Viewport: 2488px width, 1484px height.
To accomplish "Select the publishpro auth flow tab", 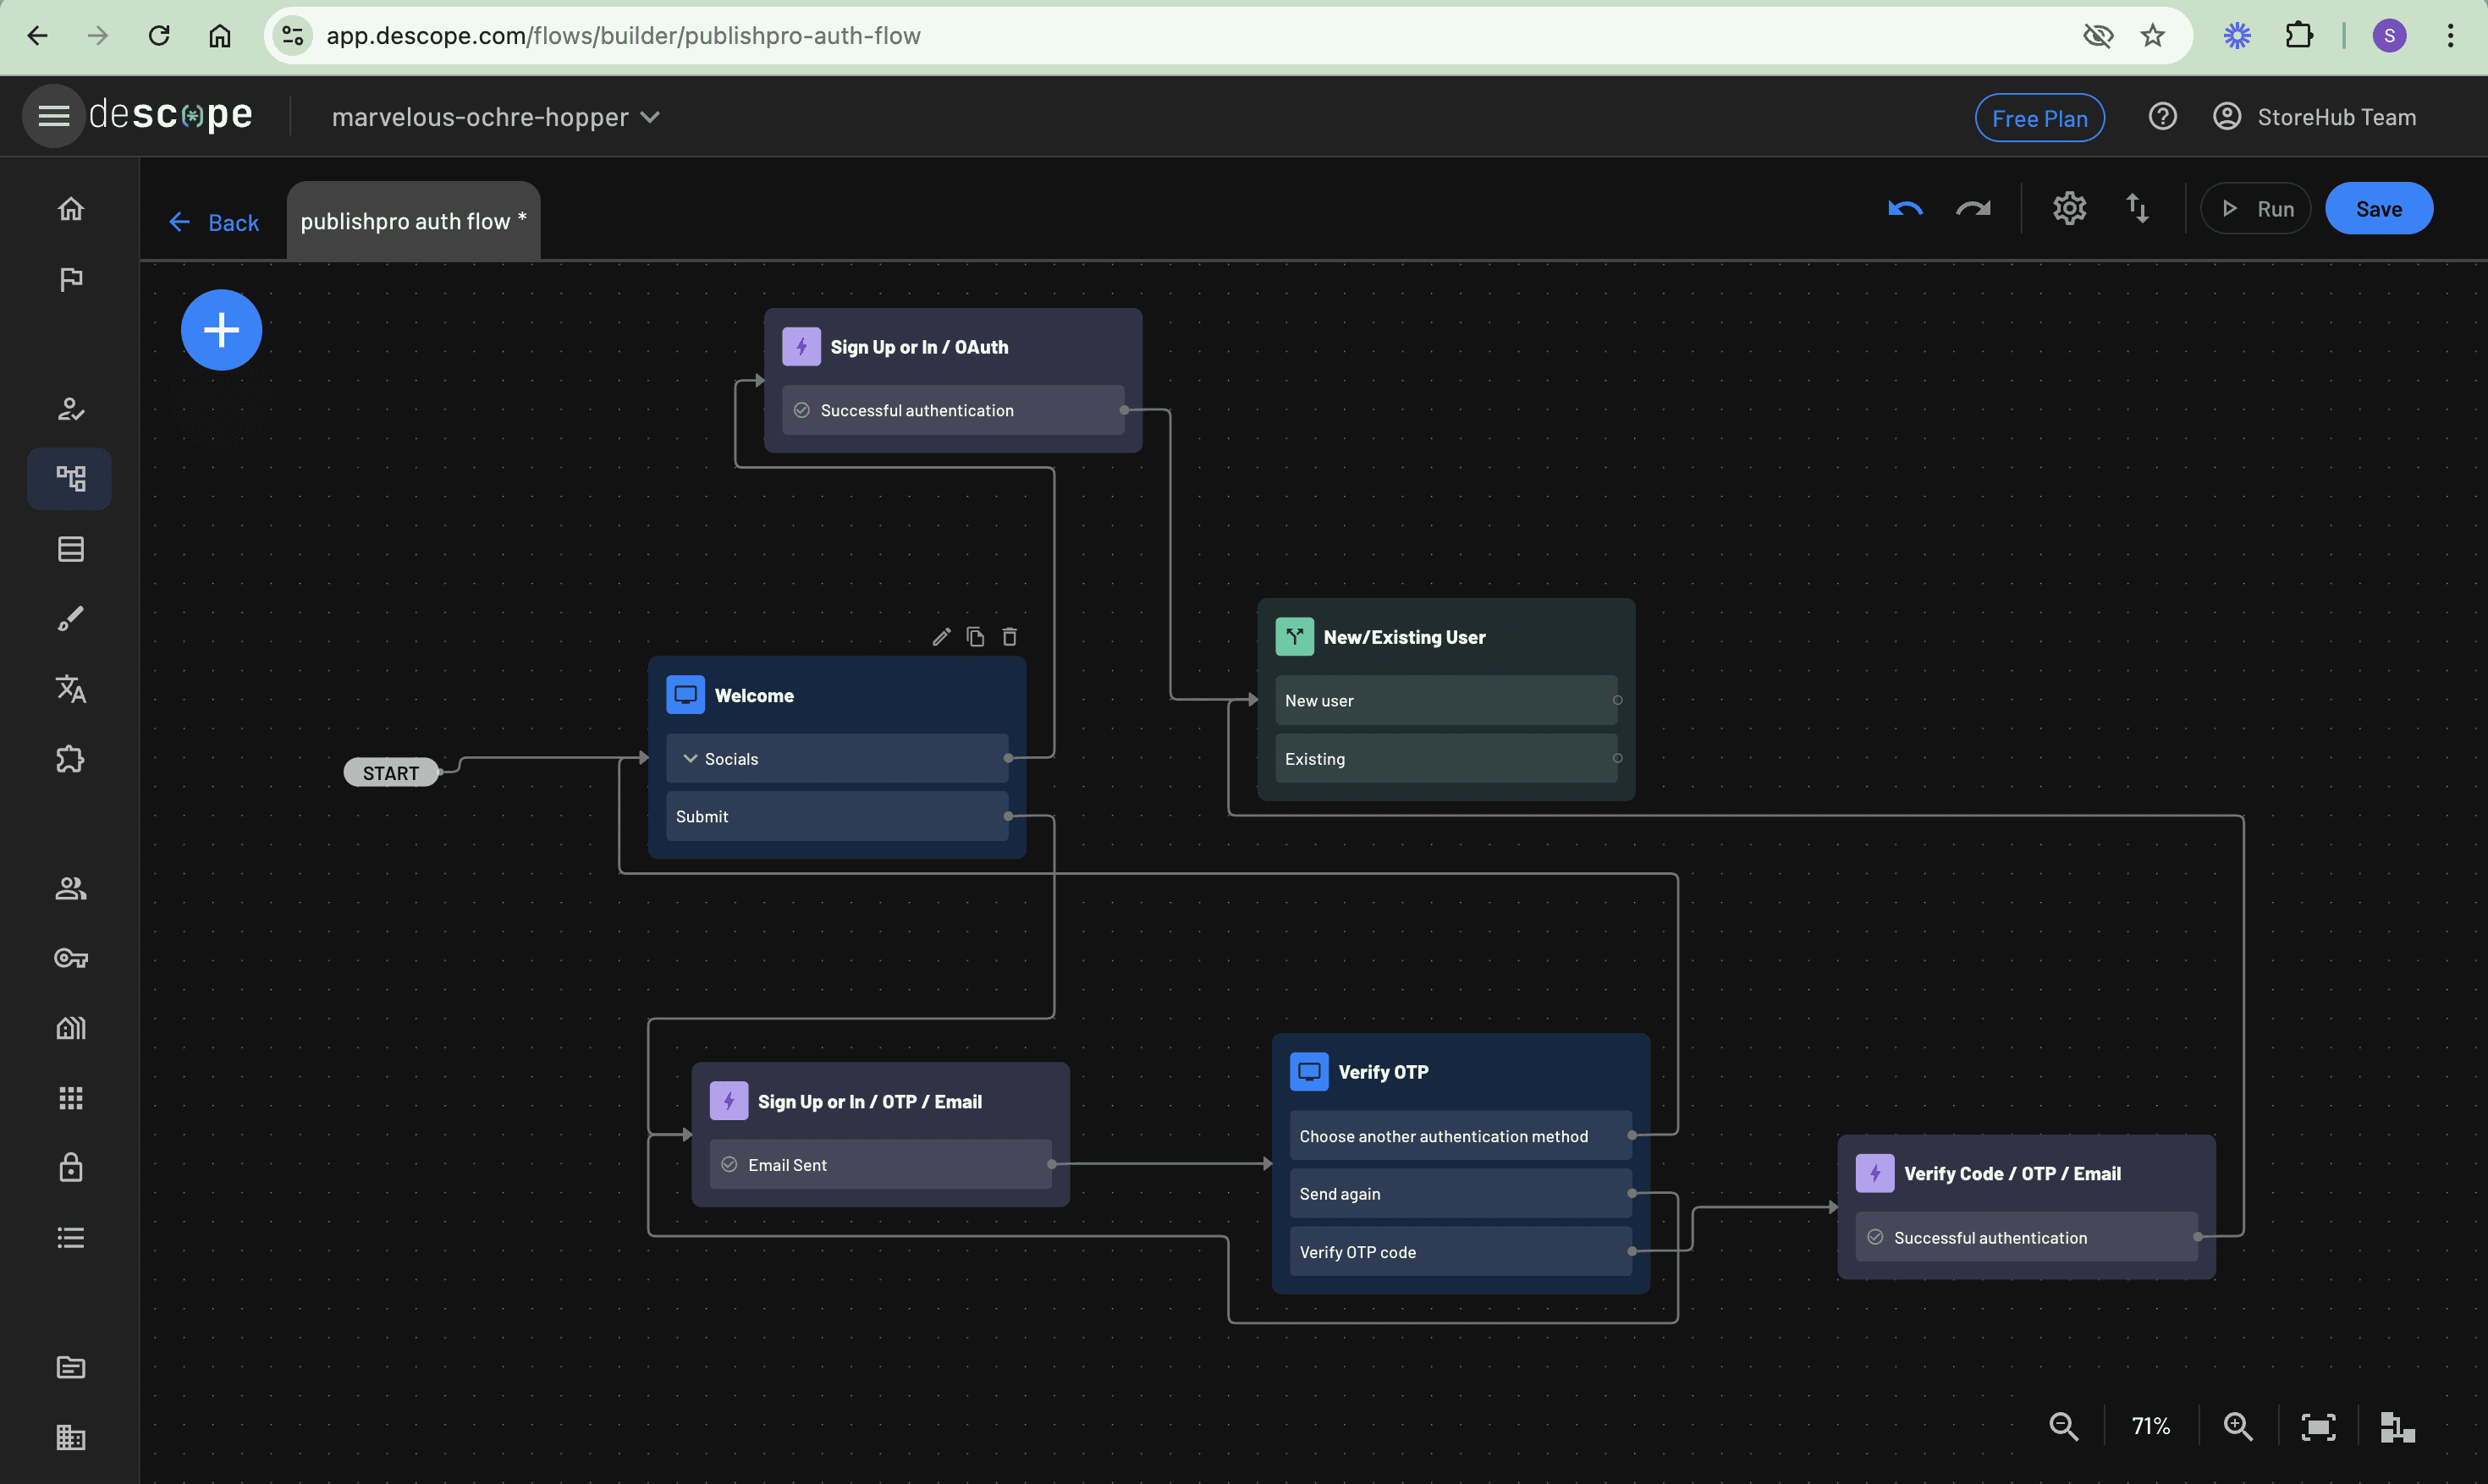I will point(414,221).
